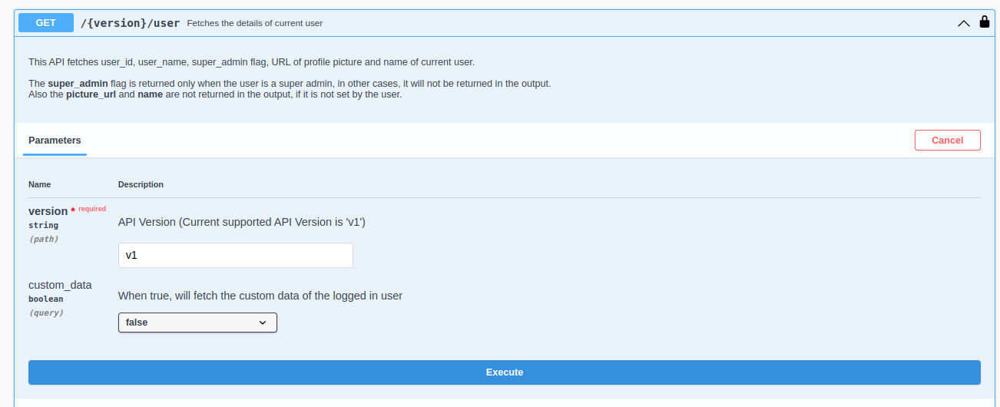Collapse the GET user endpoint chevron
1000x407 pixels.
pyautogui.click(x=963, y=23)
